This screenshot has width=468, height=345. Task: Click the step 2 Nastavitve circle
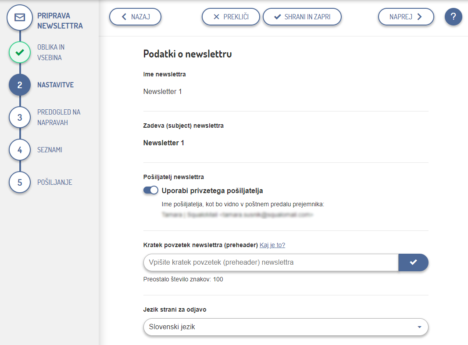pyautogui.click(x=20, y=85)
